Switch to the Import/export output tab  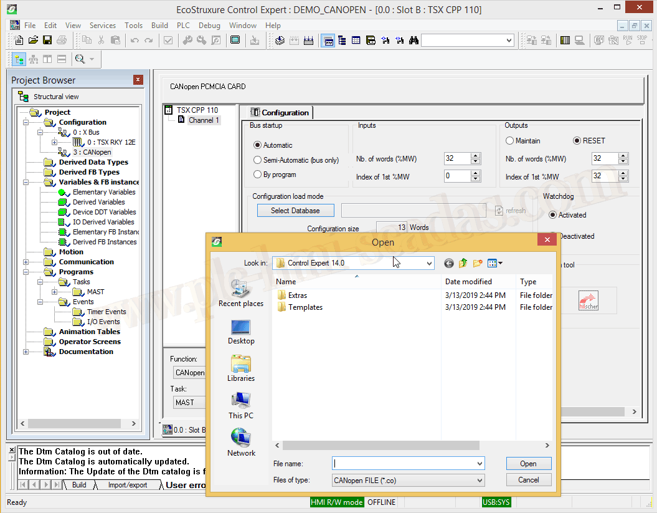pyautogui.click(x=127, y=485)
